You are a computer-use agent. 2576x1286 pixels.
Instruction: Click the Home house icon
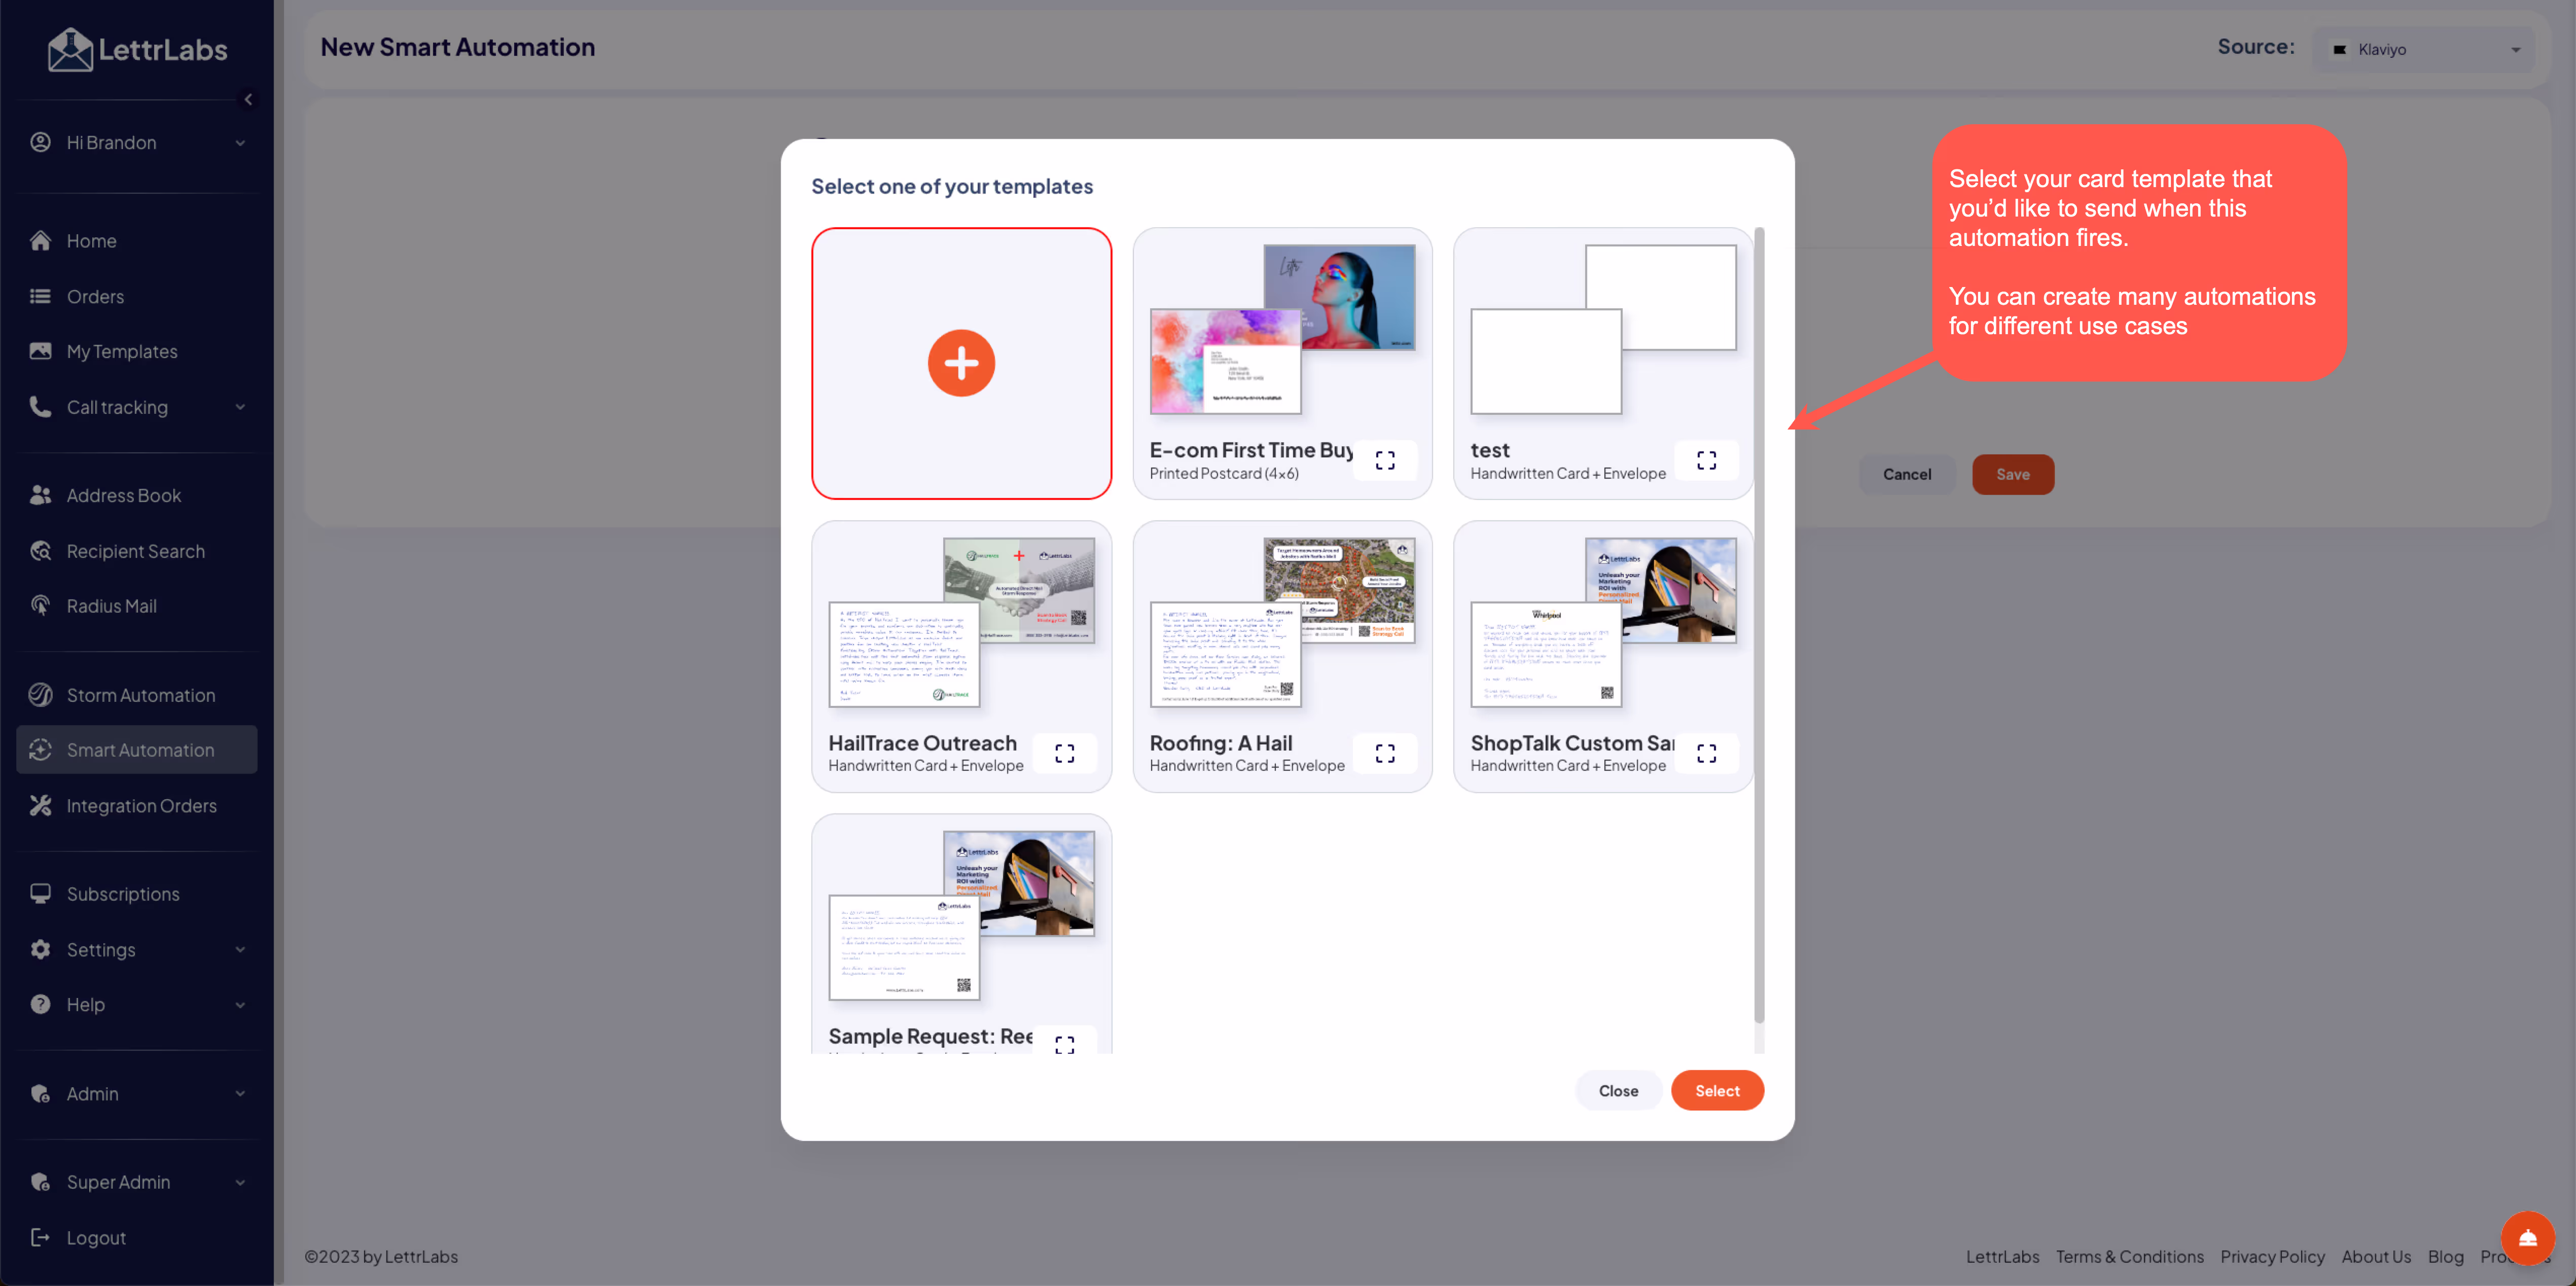tap(40, 241)
